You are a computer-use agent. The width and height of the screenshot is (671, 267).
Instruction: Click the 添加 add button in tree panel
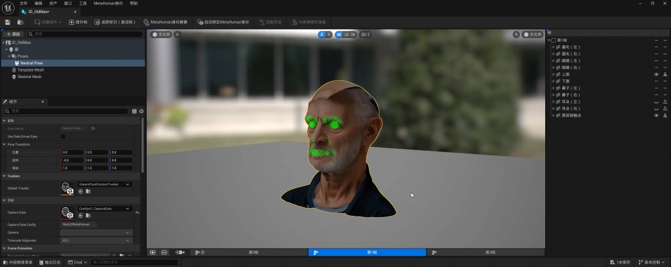point(13,33)
